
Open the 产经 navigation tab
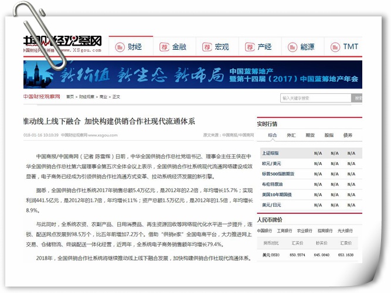coord(260,46)
